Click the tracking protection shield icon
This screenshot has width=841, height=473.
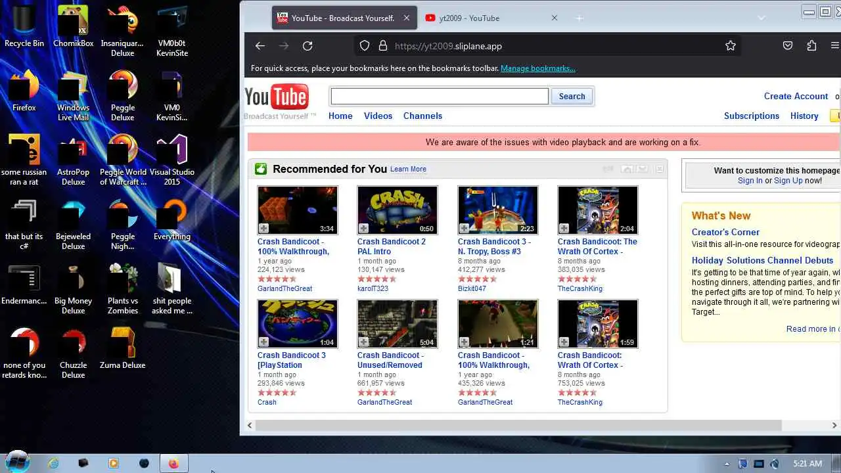point(365,46)
